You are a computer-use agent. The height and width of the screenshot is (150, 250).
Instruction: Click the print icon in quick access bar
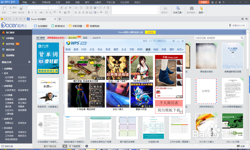coord(9,19)
